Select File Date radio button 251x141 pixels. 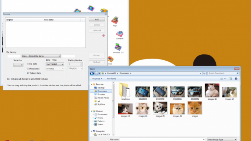click(x=28, y=64)
